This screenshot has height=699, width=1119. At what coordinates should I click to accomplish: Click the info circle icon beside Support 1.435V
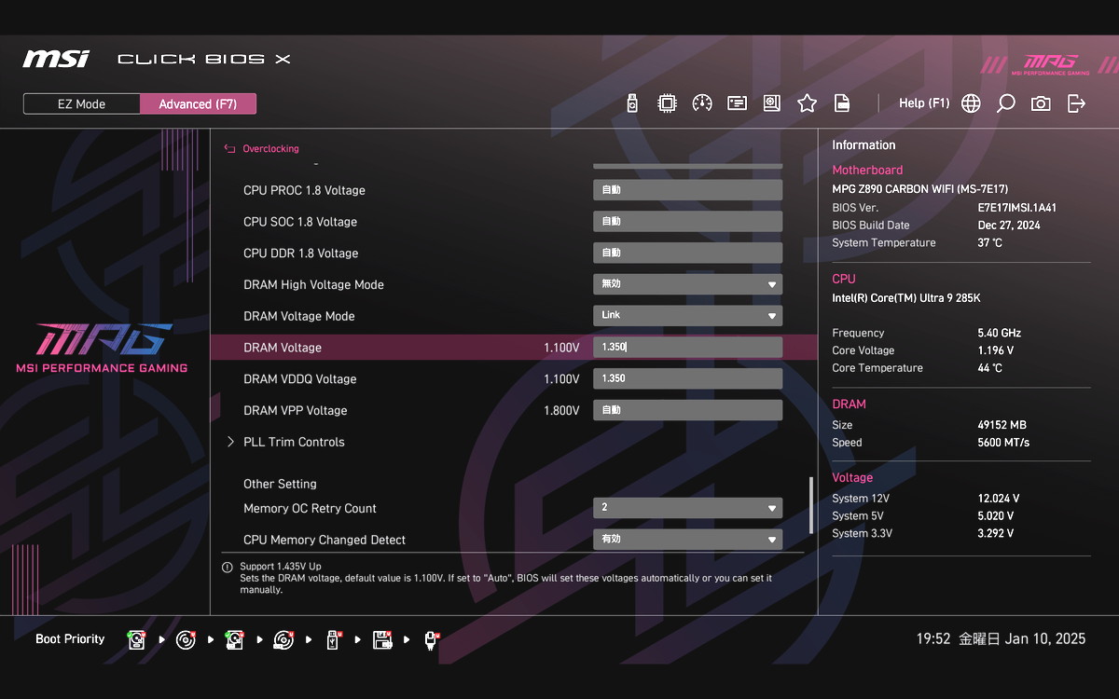click(x=227, y=567)
